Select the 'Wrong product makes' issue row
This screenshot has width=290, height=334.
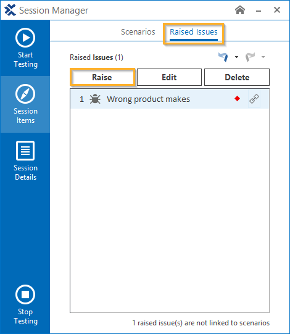170,99
